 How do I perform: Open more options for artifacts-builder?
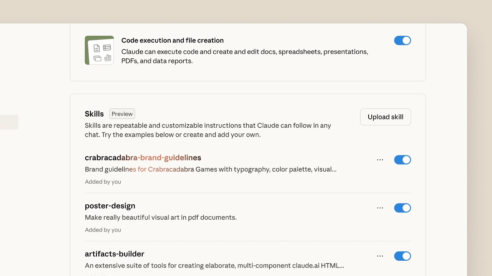(380, 256)
